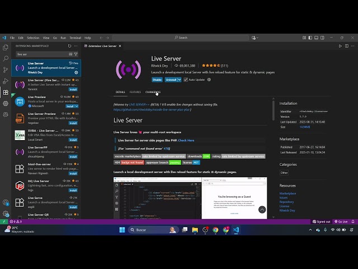Install Live Server (Five Server) extension
This screenshot has width=358, height=269.
73,90
